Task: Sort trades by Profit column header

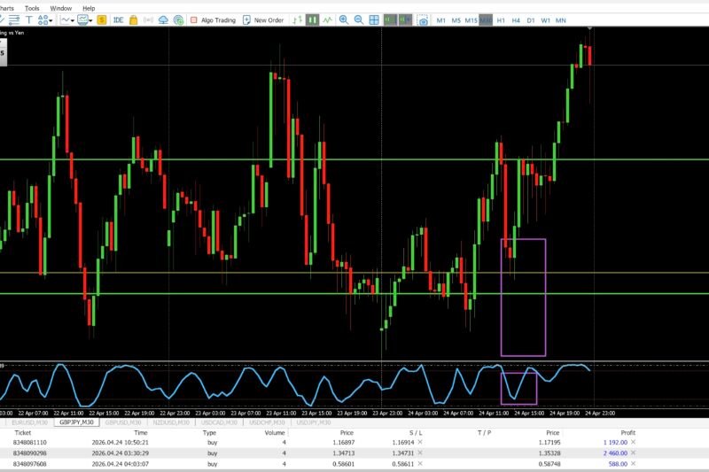Action: click(627, 433)
